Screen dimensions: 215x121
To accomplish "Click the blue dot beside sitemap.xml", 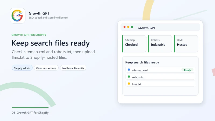I will coord(129,70).
